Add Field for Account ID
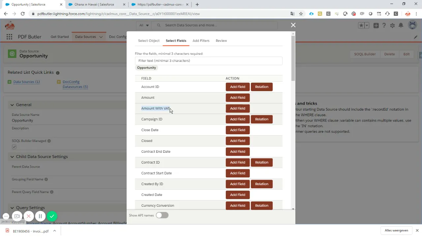Image resolution: width=422 pixels, height=237 pixels. tap(238, 87)
